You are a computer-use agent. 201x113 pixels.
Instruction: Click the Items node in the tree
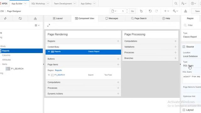tap(4, 64)
